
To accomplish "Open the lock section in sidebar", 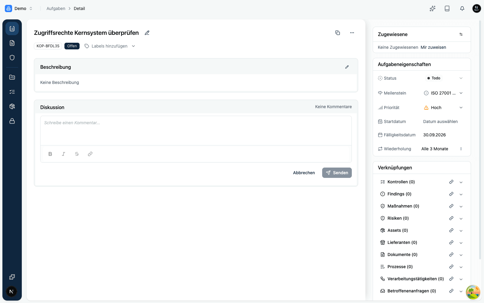I will (12, 121).
